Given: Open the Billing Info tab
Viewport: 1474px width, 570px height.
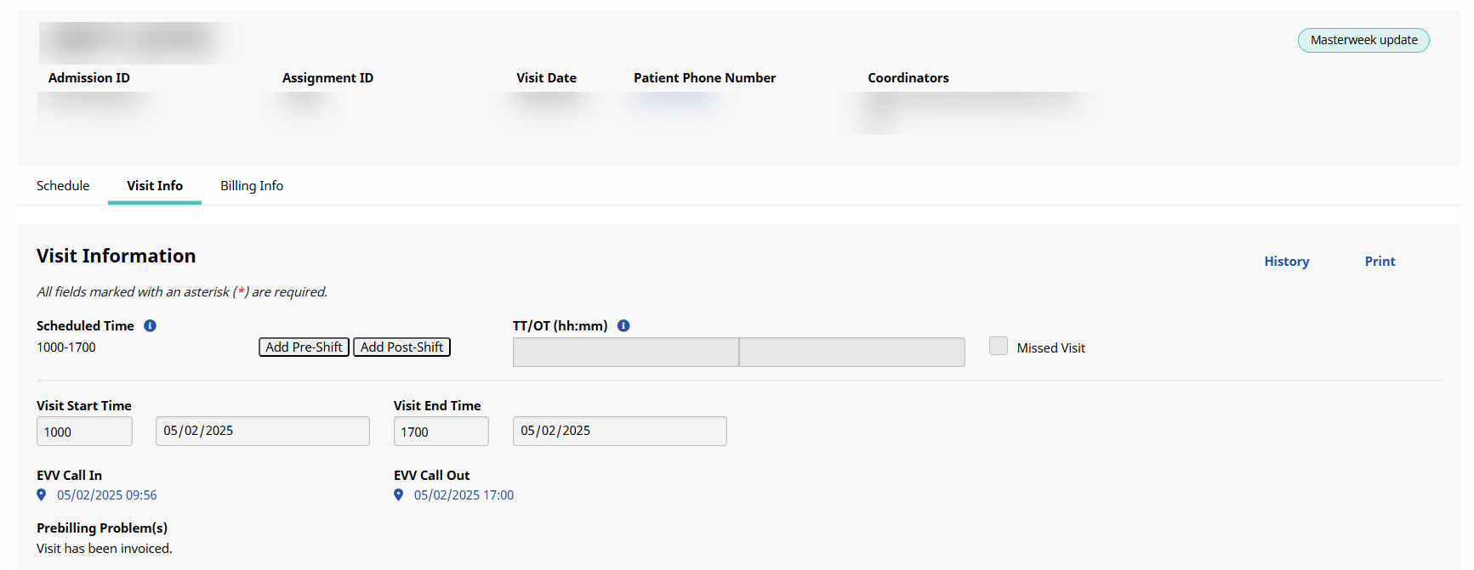Looking at the screenshot, I should [x=252, y=186].
